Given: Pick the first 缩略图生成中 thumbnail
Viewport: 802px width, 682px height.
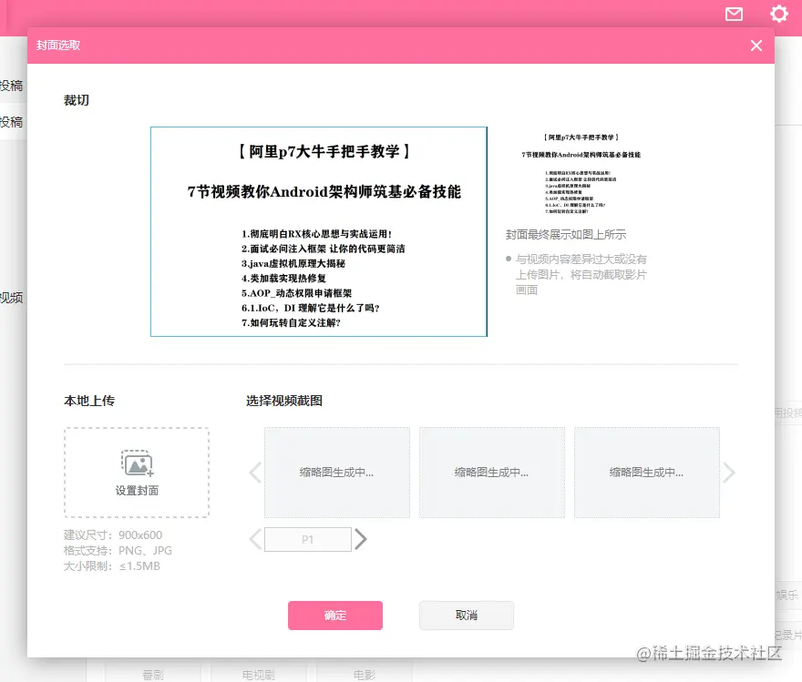Looking at the screenshot, I should click(x=337, y=473).
